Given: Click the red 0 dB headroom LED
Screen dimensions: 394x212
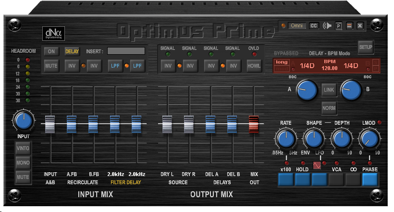Looking at the screenshot, I should 28,59.
